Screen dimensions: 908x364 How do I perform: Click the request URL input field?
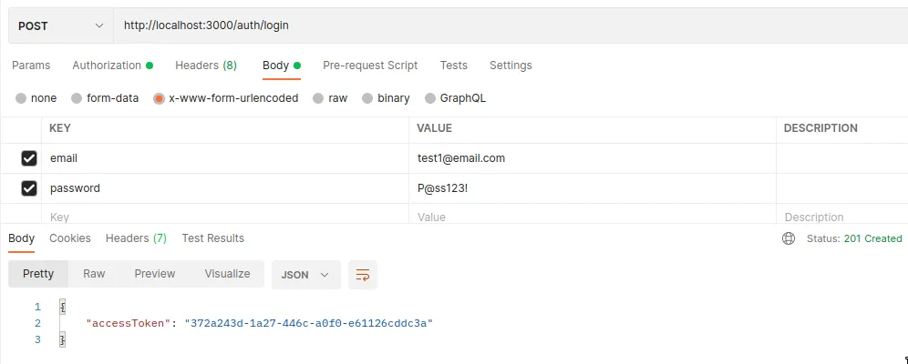click(501, 25)
